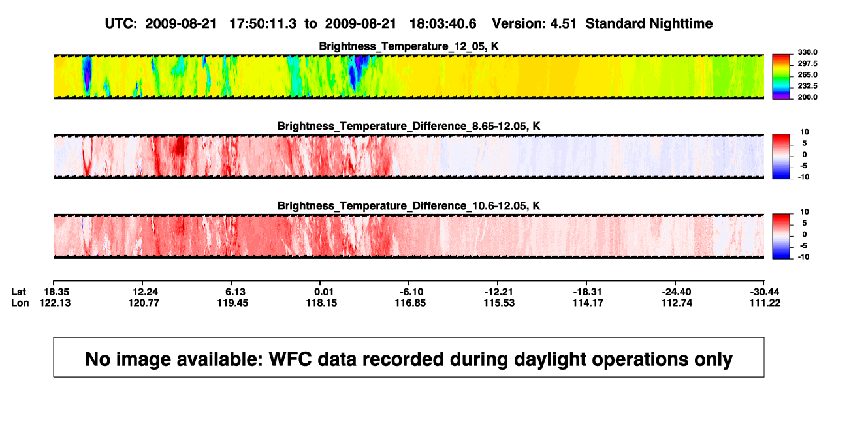The height and width of the screenshot is (435, 849).
Task: Click the Lon axis label
Action: point(20,303)
